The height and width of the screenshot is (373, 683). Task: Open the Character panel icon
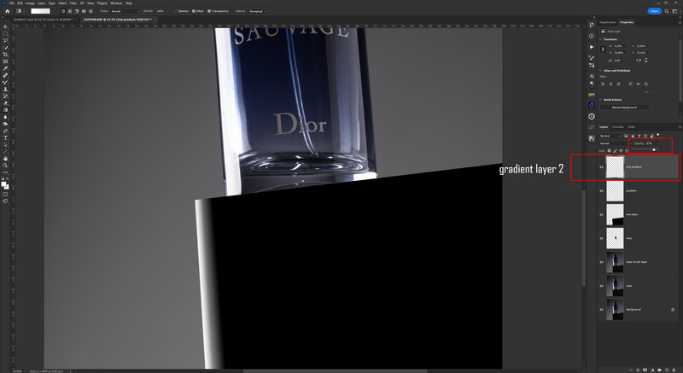tap(591, 76)
